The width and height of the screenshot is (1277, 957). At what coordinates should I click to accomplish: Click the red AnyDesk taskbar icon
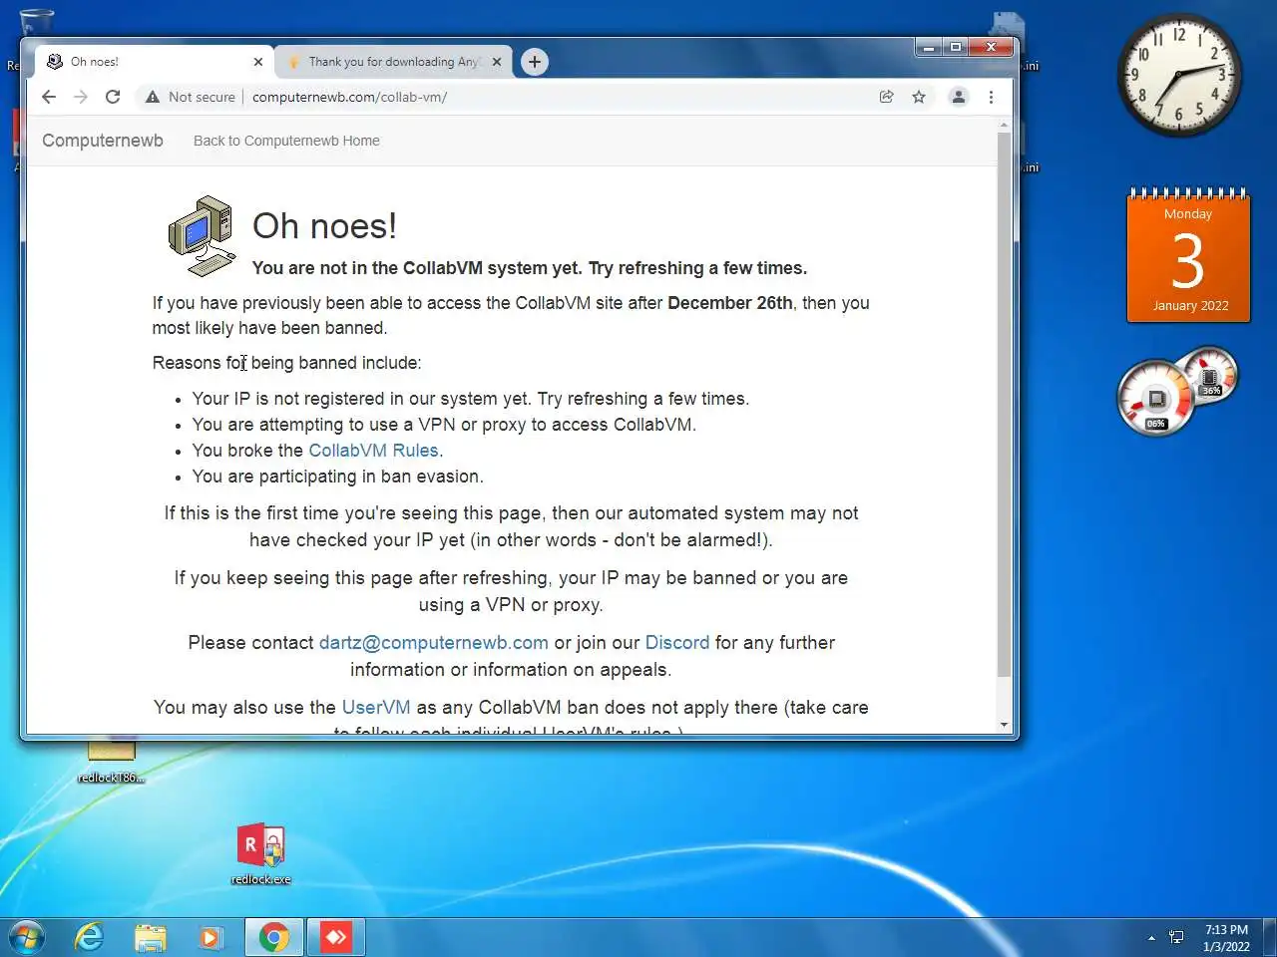pyautogui.click(x=335, y=937)
